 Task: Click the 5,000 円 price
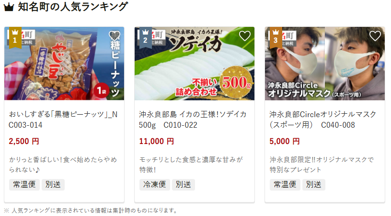[x=285, y=141]
